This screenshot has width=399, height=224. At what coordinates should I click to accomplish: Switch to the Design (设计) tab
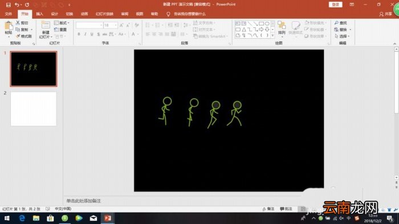(55, 14)
